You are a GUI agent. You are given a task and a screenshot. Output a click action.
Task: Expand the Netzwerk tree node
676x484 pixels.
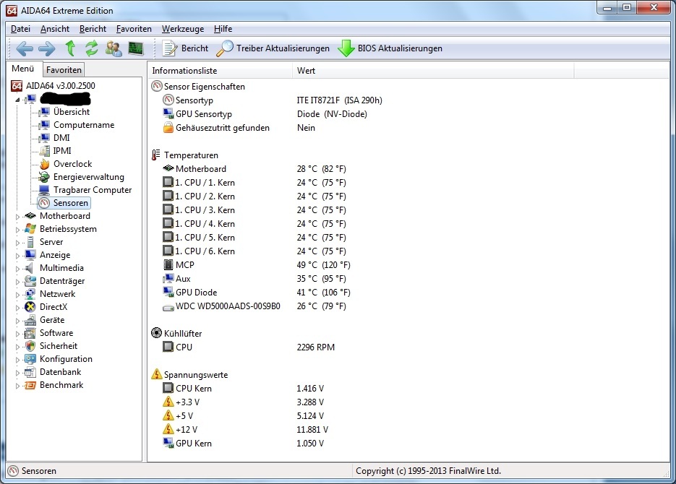[x=17, y=295]
